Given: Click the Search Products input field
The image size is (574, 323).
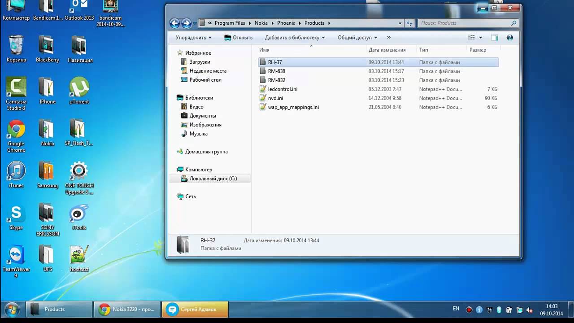Looking at the screenshot, I should tap(468, 23).
